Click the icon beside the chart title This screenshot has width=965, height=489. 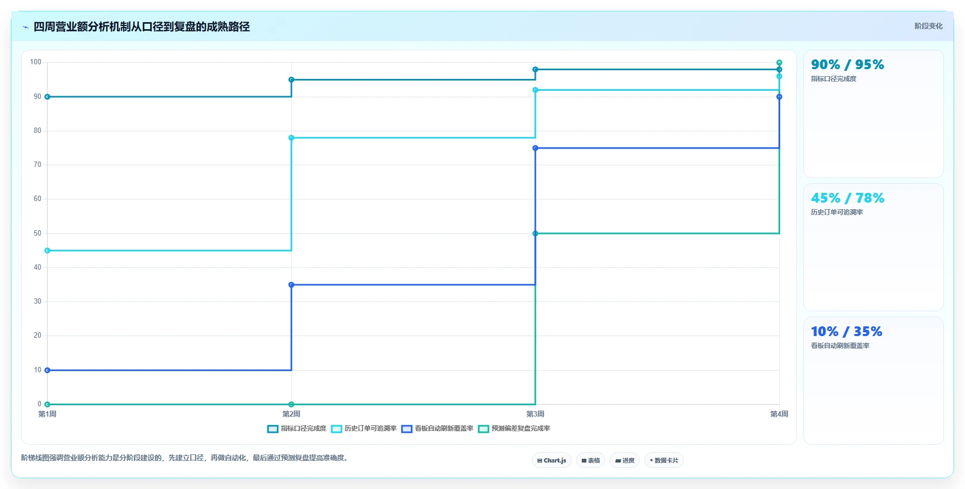[x=25, y=27]
